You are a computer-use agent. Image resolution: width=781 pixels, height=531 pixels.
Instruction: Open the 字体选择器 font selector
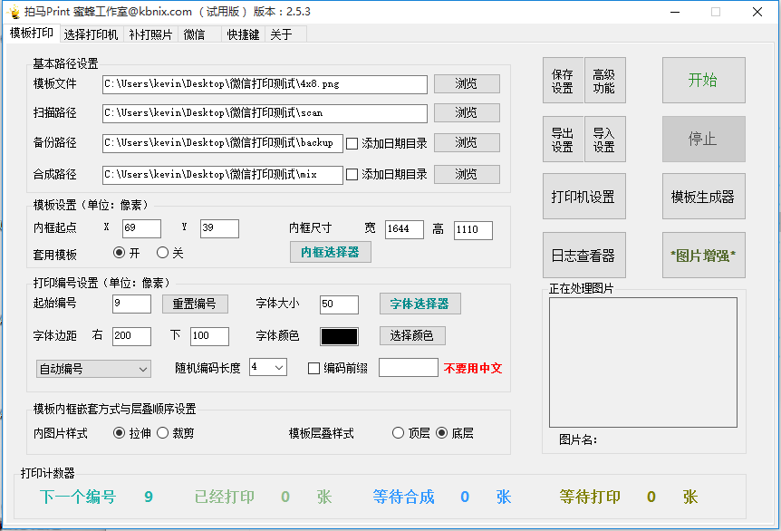coord(419,304)
